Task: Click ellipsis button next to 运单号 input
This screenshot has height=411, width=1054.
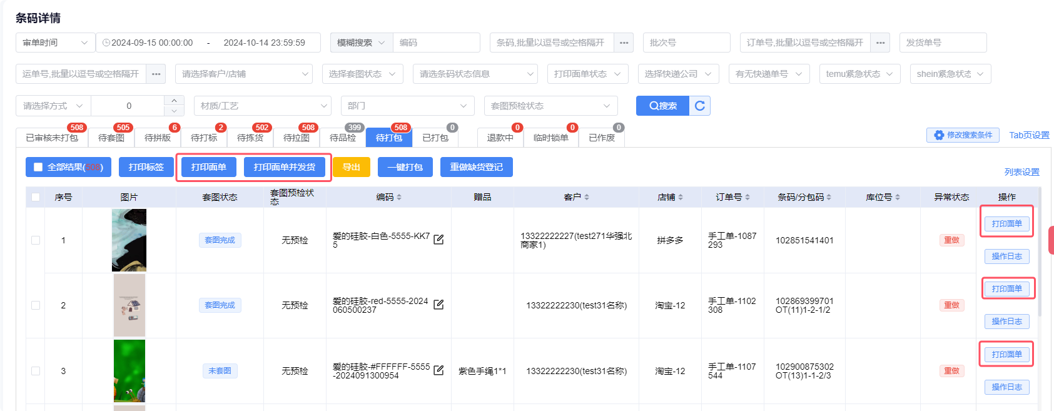Action: [156, 74]
